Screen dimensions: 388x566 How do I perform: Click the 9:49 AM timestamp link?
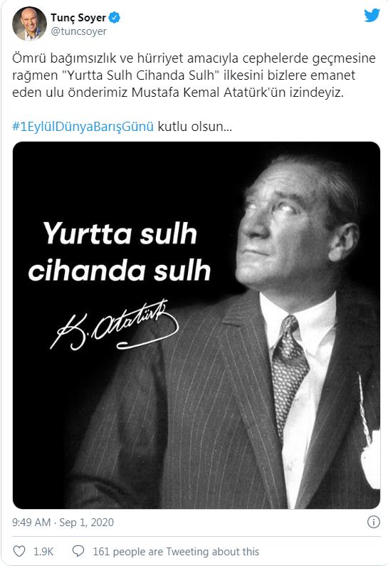[31, 523]
